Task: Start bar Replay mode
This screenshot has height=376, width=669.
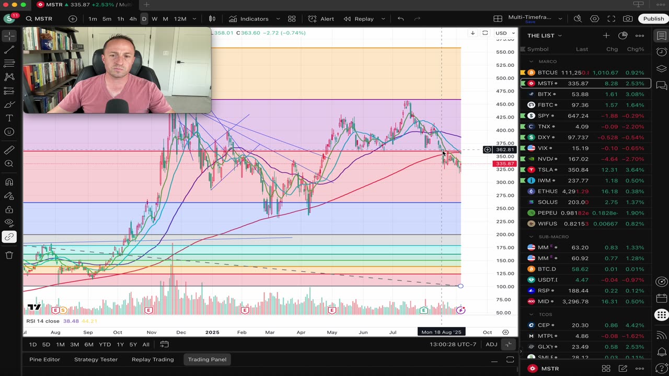Action: tap(359, 19)
